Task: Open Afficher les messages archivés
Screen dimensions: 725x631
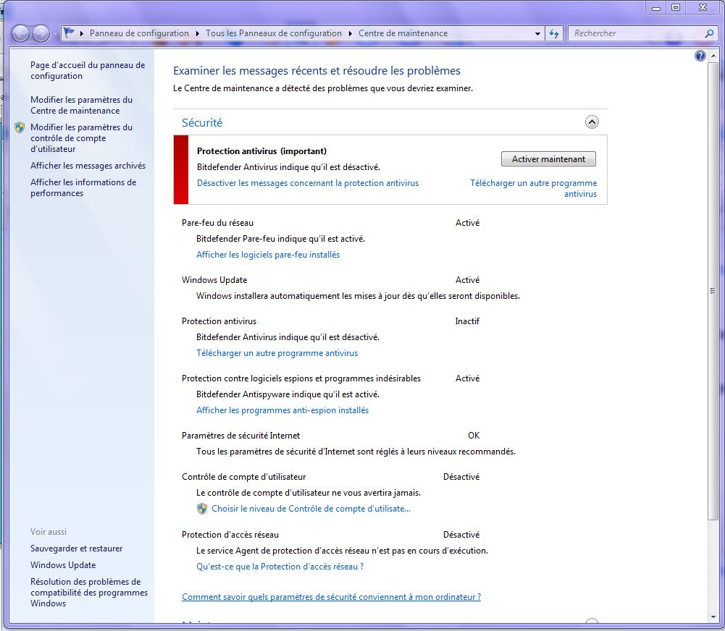Action: click(x=88, y=166)
